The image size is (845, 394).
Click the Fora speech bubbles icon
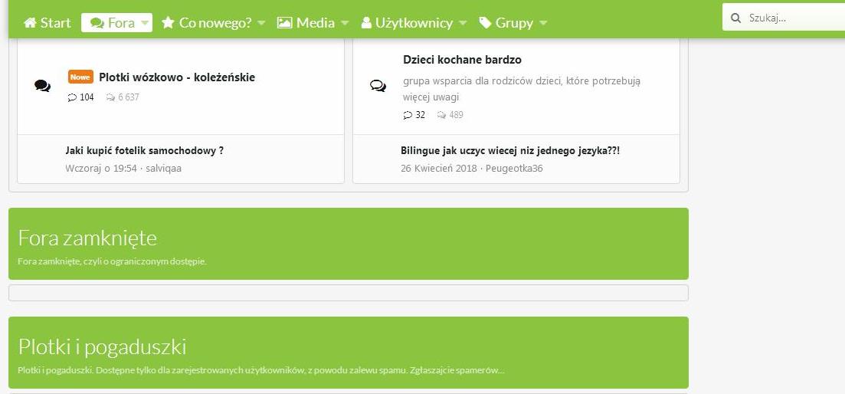pos(97,23)
